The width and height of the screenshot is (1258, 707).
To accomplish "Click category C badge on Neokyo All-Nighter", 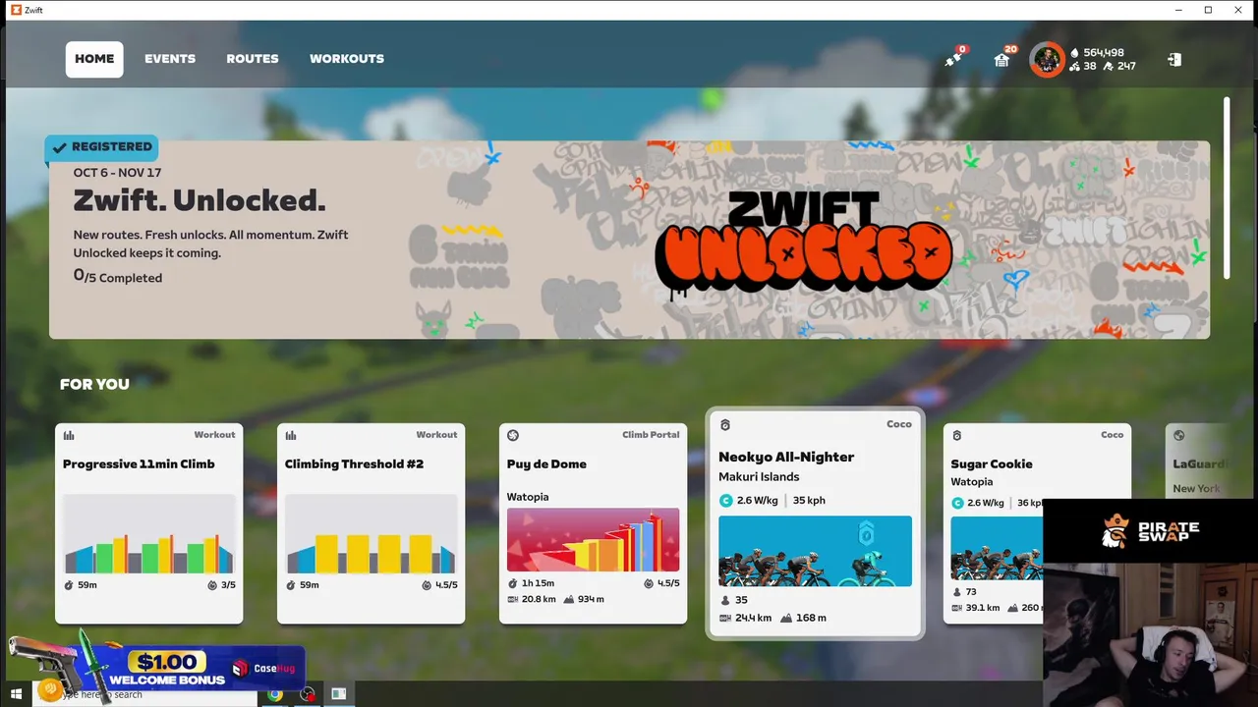I will (726, 501).
